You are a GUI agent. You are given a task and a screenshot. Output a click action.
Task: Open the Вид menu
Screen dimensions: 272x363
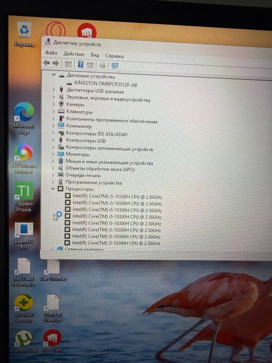pyautogui.click(x=95, y=55)
